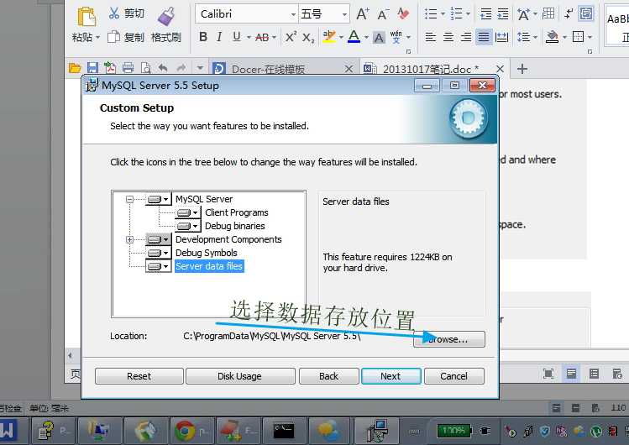Click the Save floppy disk icon
The height and width of the screenshot is (445, 629).
pyautogui.click(x=92, y=68)
